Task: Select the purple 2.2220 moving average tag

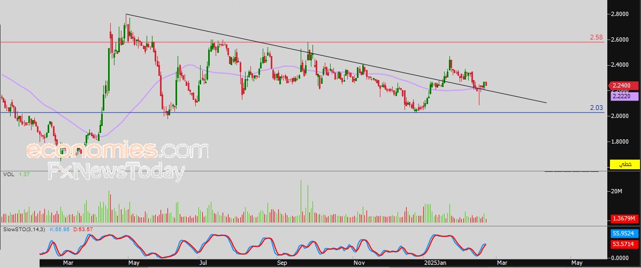Action: [x=624, y=96]
